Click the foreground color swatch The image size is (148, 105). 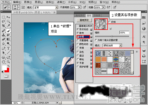[4, 67]
